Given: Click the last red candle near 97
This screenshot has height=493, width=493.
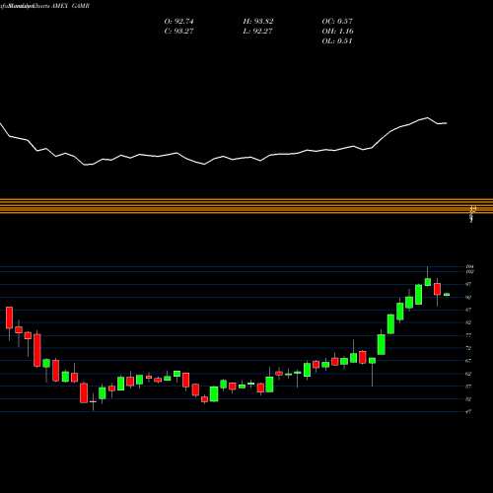Looking at the screenshot, I should coord(437,289).
